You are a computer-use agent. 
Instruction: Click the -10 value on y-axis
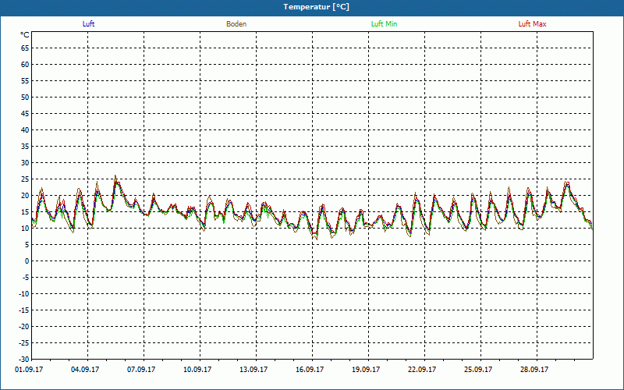[24, 294]
